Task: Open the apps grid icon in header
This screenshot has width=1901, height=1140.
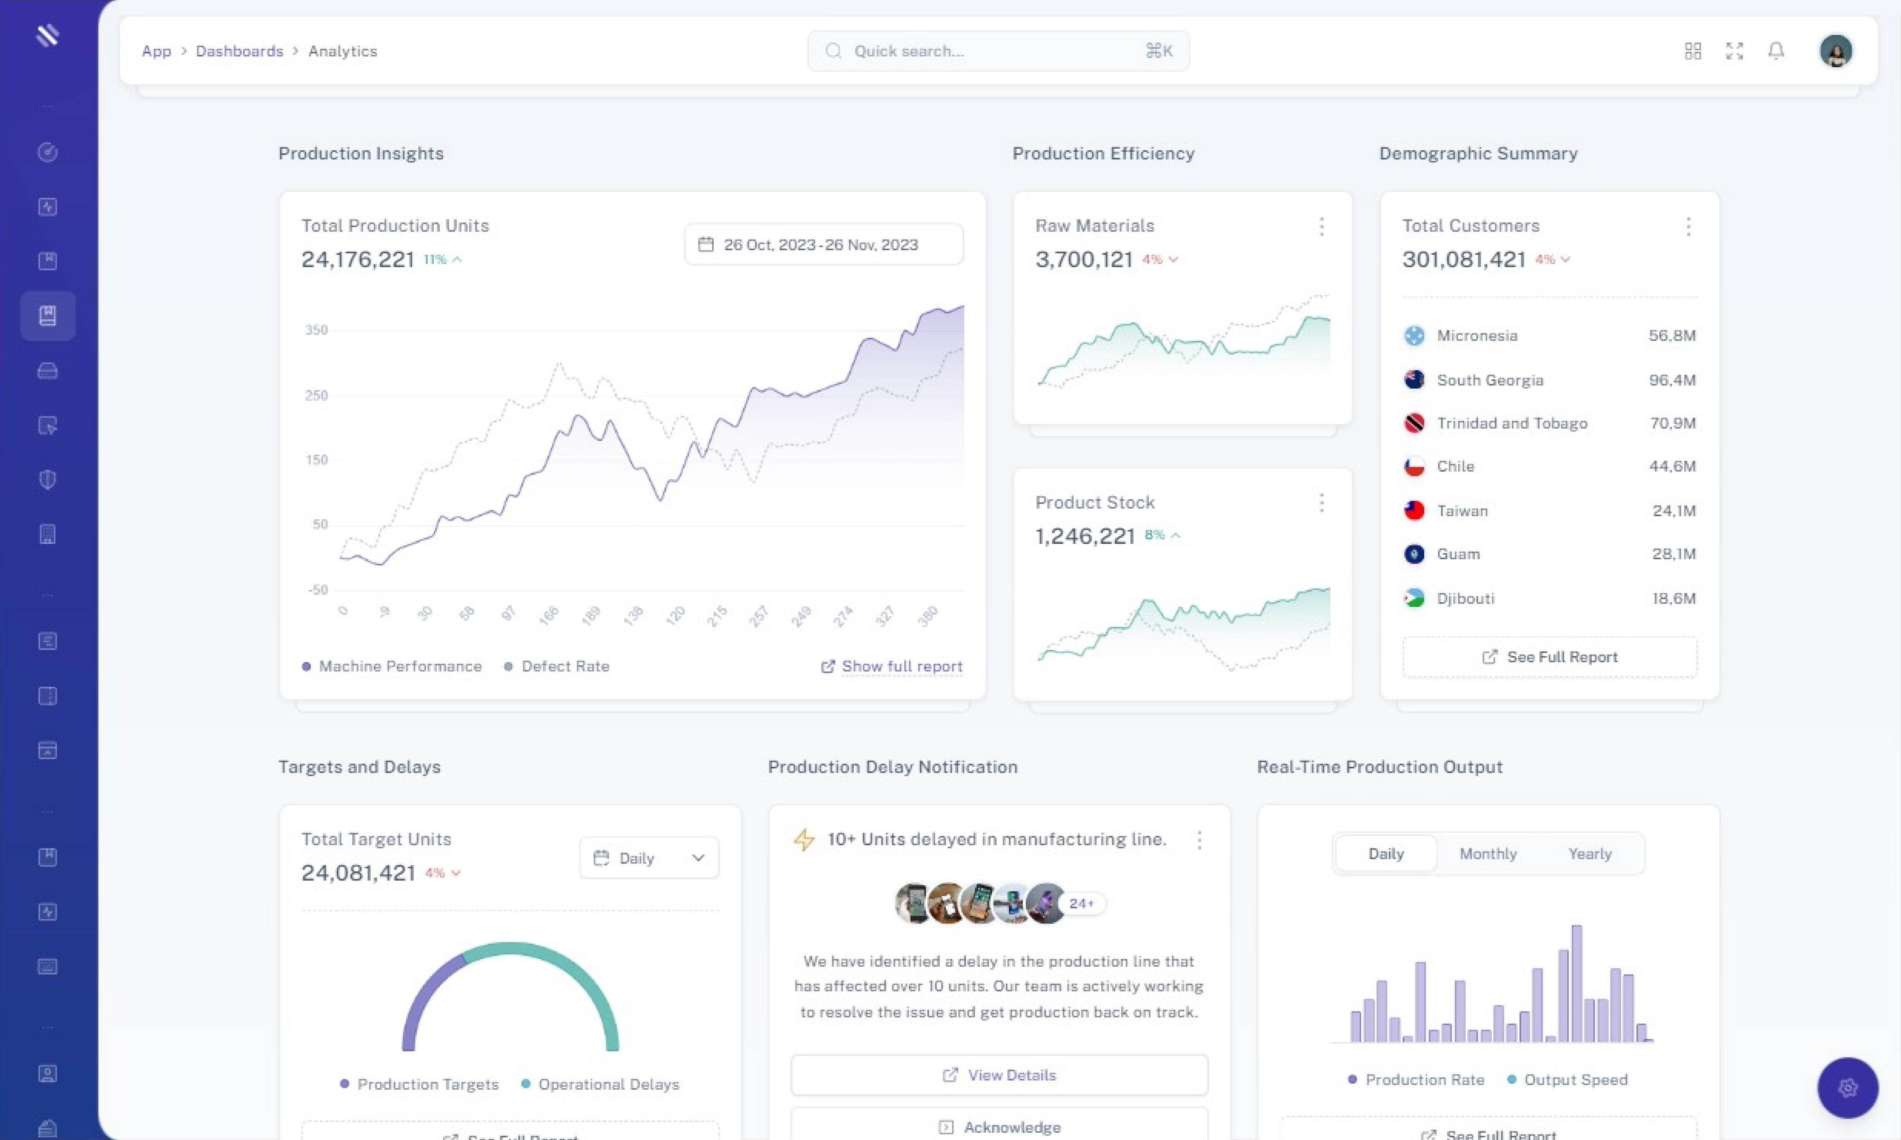Action: click(x=1693, y=51)
